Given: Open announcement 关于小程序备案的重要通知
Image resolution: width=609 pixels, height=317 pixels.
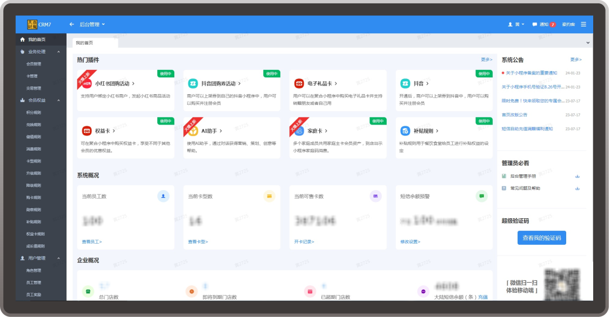Looking at the screenshot, I should click(x=531, y=73).
